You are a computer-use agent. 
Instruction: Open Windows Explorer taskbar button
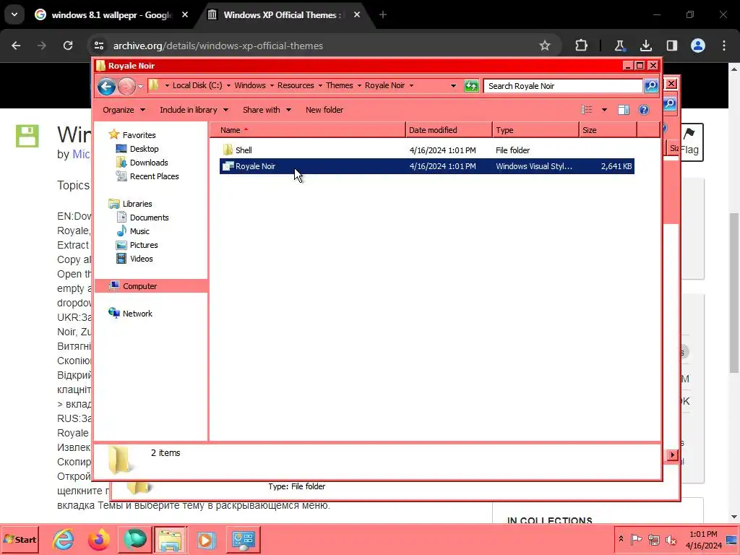coord(170,539)
